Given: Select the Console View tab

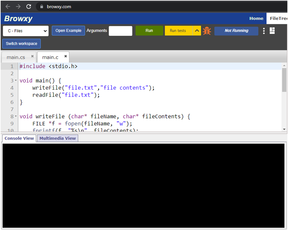Looking at the screenshot, I should click(19, 138).
